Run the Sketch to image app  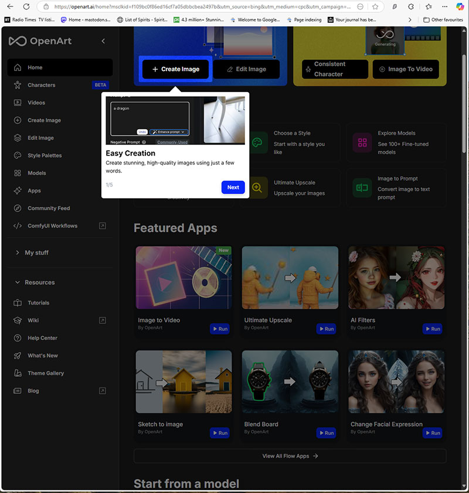220,433
